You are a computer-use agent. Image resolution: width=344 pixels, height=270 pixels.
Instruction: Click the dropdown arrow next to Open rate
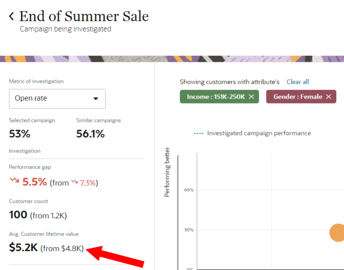(x=95, y=99)
